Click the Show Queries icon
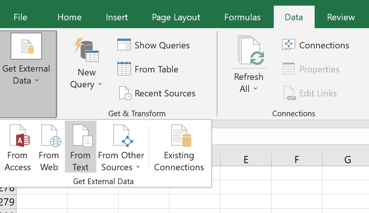 (x=124, y=45)
